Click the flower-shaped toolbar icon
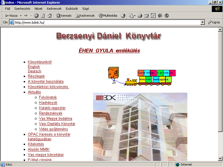 tap(160, 16)
